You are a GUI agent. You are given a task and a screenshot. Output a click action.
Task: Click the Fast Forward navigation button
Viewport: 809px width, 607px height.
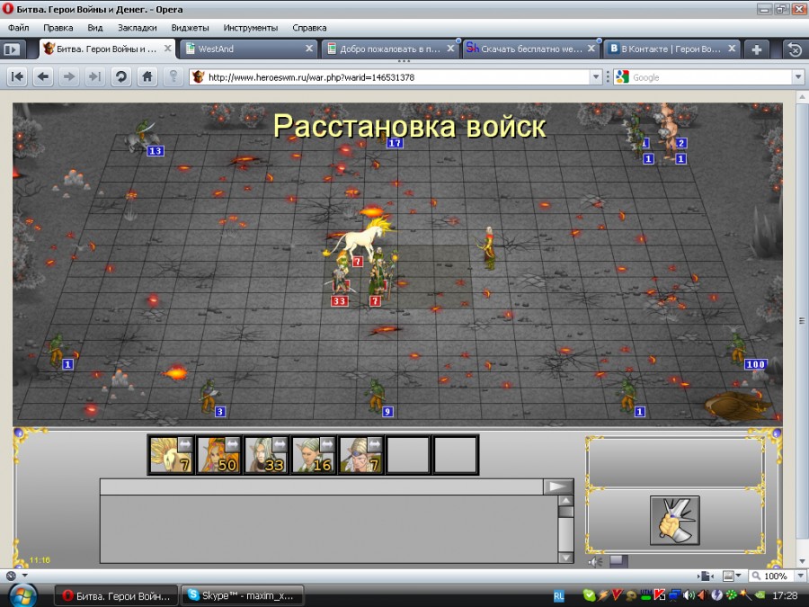(x=94, y=77)
